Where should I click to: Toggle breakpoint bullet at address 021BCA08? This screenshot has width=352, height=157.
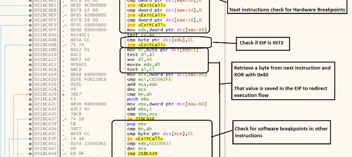[x=29, y=39]
